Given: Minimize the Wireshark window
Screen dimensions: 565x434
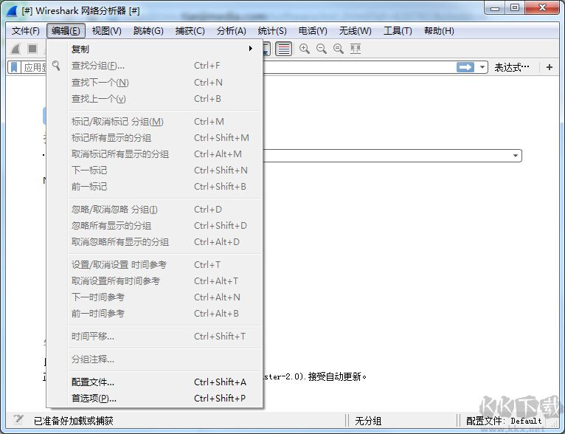Looking at the screenshot, I should click(495, 8).
